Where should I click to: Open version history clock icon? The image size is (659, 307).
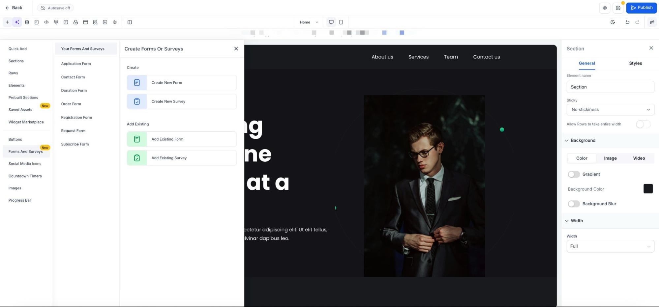click(613, 22)
